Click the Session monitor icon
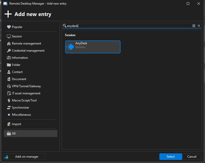The width and height of the screenshot is (205, 163). click(x=9, y=36)
